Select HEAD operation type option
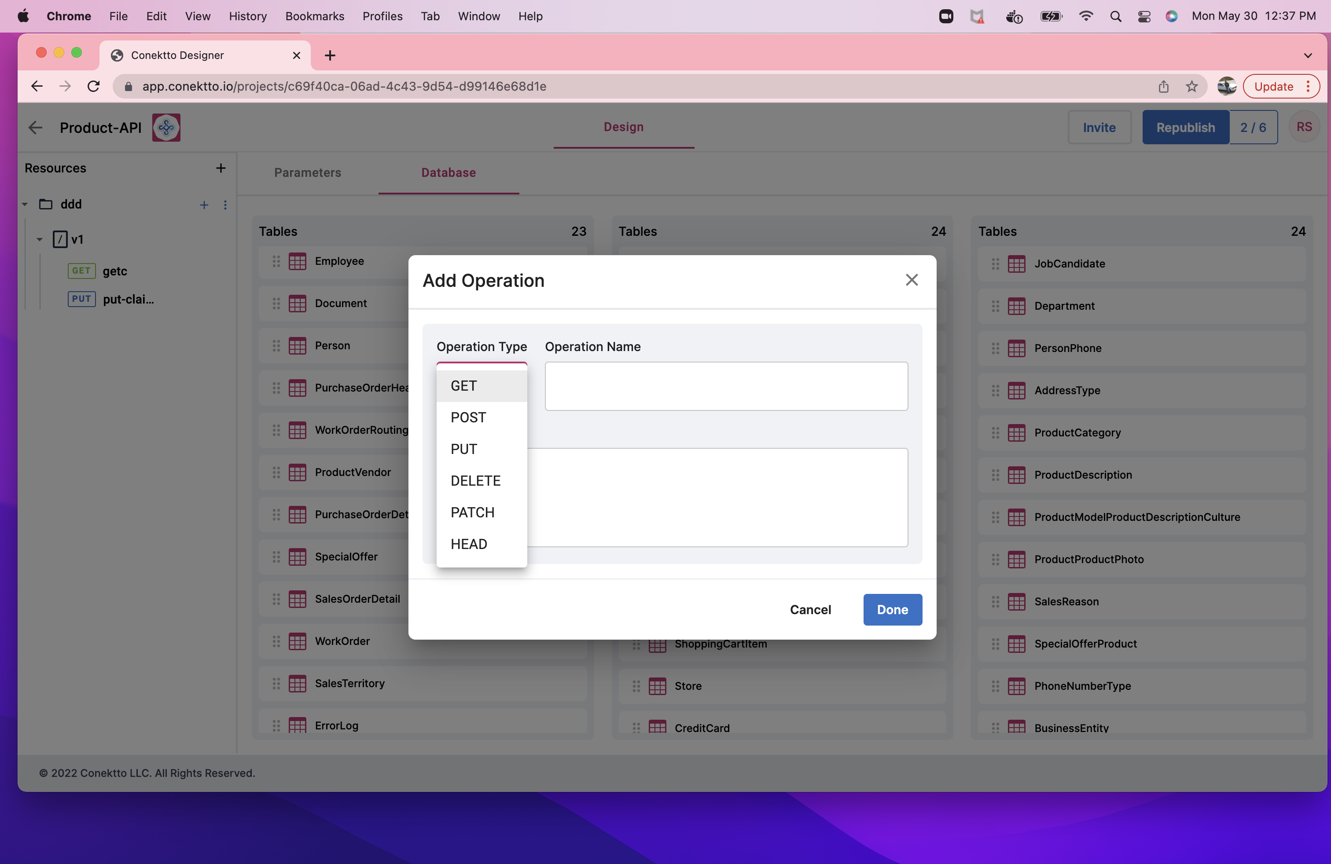Viewport: 1331px width, 864px height. click(x=469, y=544)
